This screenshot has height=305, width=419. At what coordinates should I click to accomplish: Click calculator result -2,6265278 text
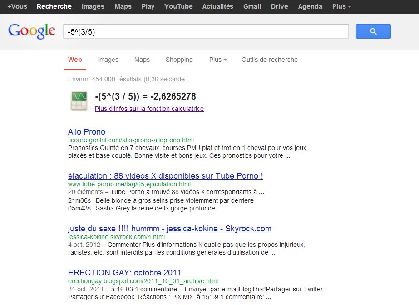click(x=173, y=96)
